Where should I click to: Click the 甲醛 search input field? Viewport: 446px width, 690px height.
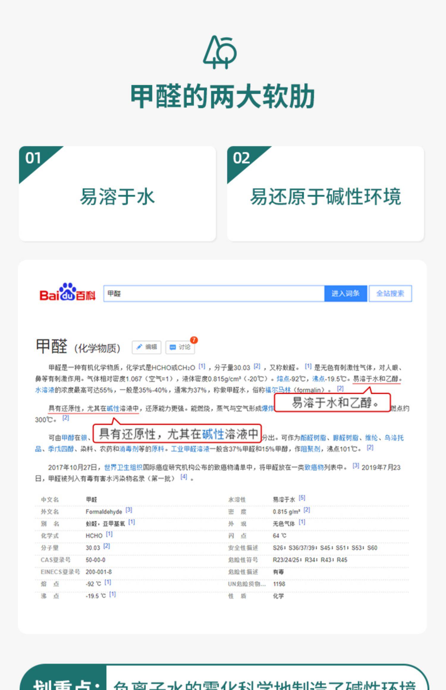click(214, 294)
